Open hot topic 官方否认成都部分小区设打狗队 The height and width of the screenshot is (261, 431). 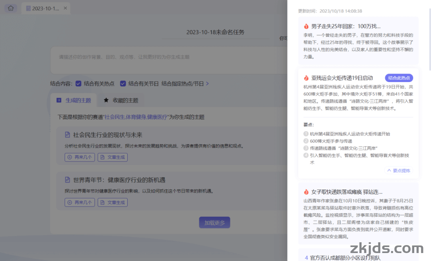(x=345, y=258)
